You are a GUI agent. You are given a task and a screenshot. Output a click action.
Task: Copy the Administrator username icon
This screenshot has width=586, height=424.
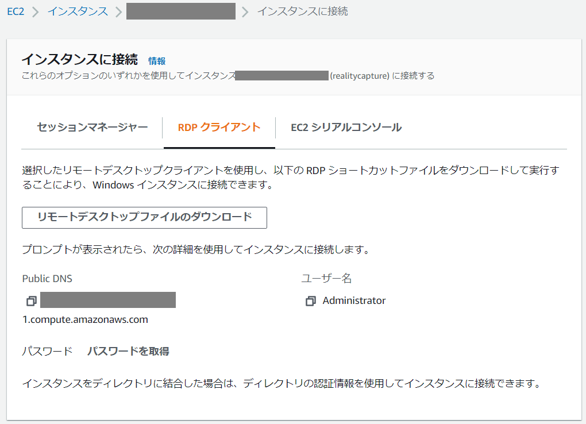click(311, 300)
